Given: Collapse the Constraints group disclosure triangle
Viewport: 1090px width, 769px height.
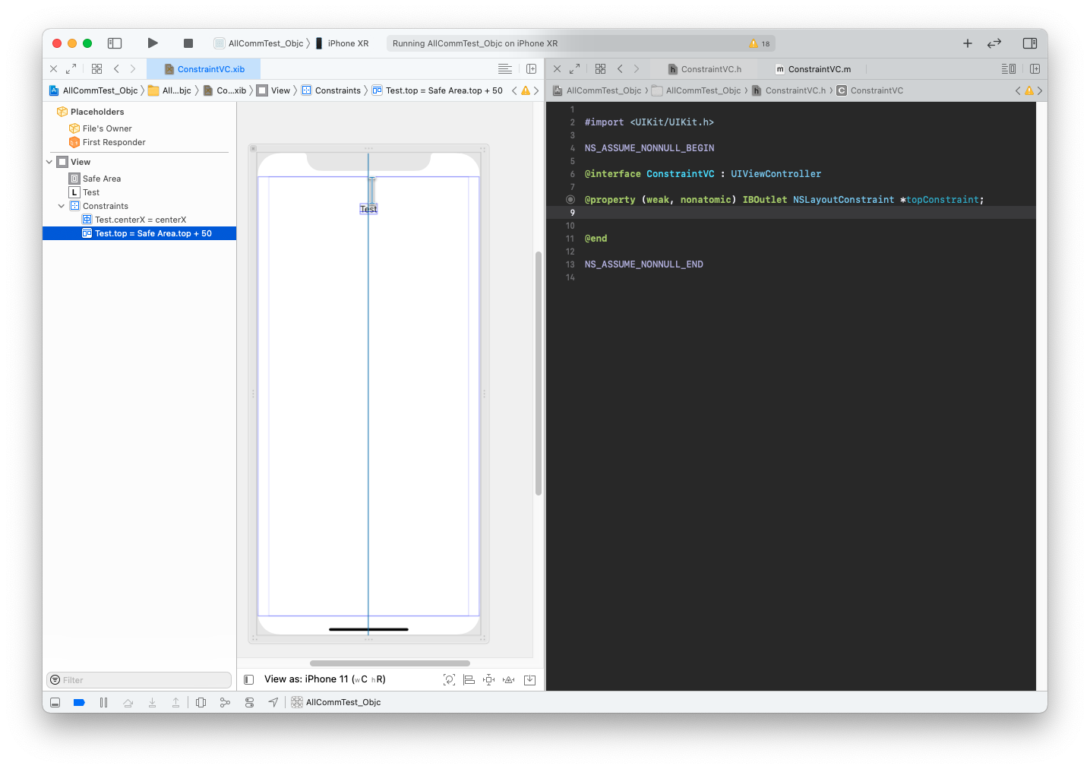Looking at the screenshot, I should [x=62, y=206].
